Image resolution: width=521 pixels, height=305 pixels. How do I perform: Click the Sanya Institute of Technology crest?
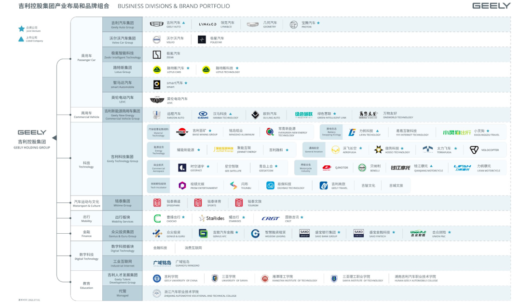tap(334, 278)
